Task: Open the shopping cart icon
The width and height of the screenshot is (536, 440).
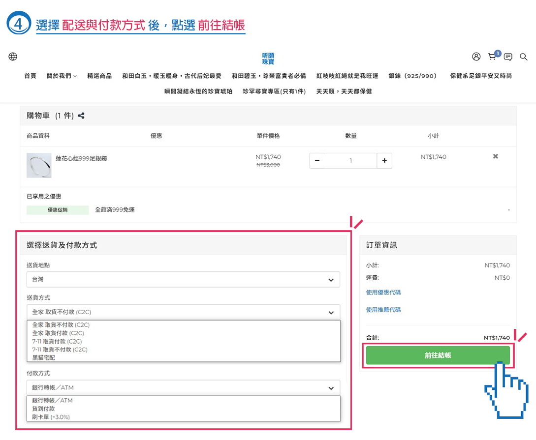Action: pyautogui.click(x=492, y=57)
